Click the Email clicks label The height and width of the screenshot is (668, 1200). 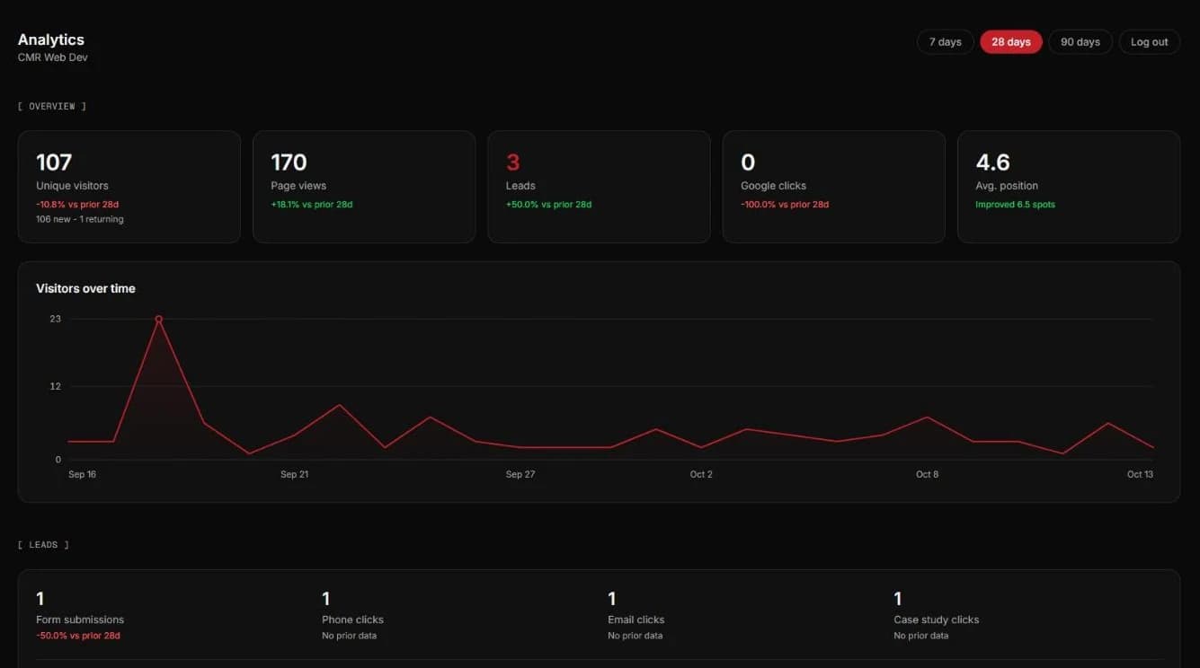(x=636, y=620)
